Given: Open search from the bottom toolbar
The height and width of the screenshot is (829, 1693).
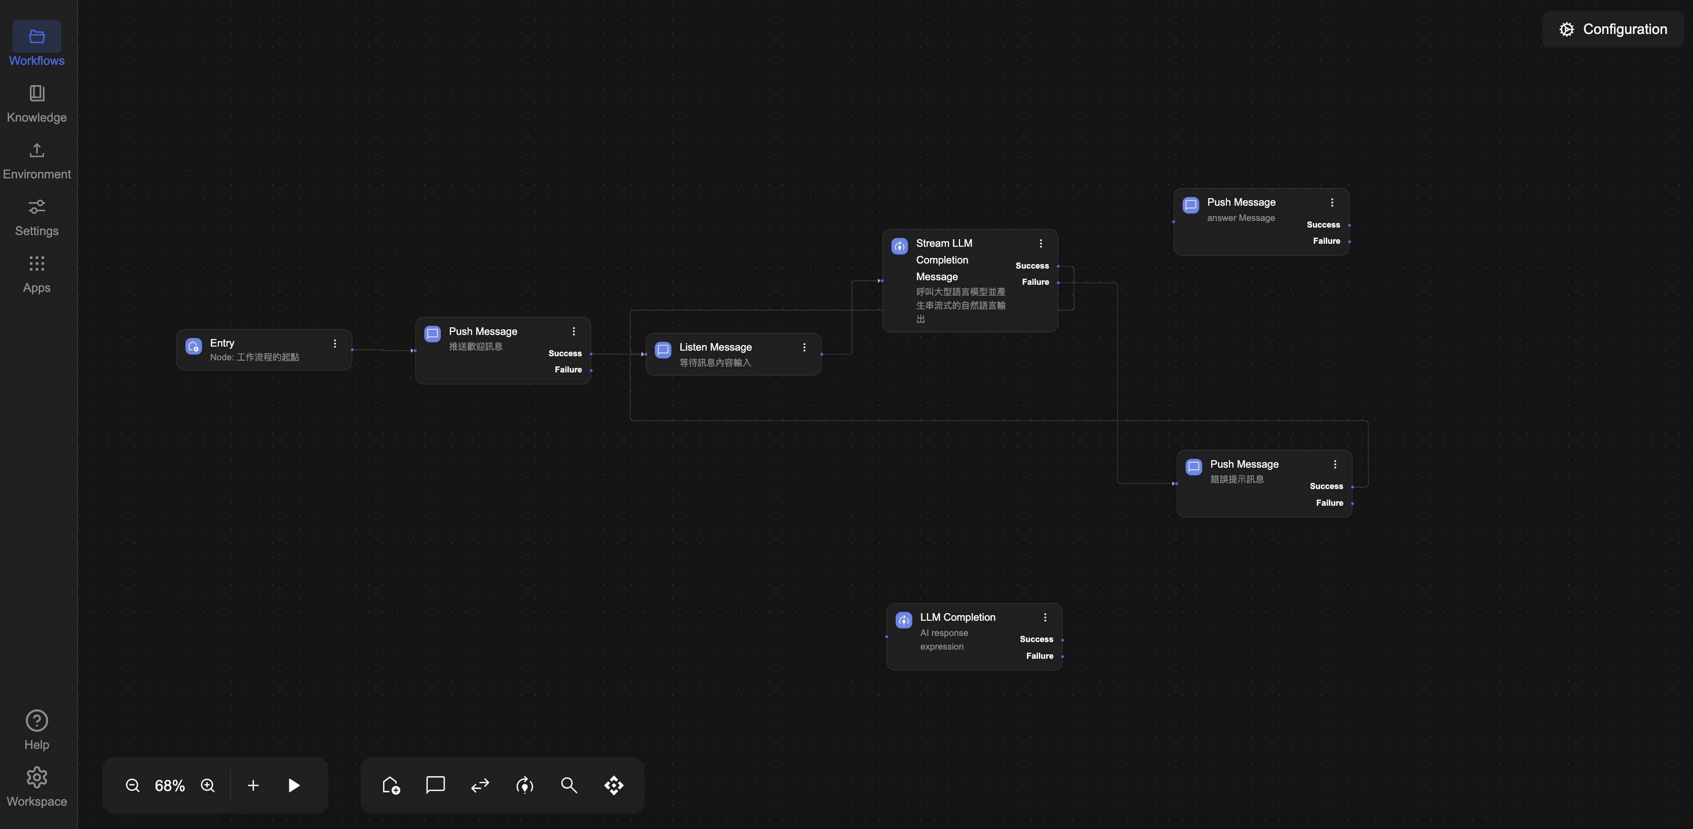Looking at the screenshot, I should point(569,785).
